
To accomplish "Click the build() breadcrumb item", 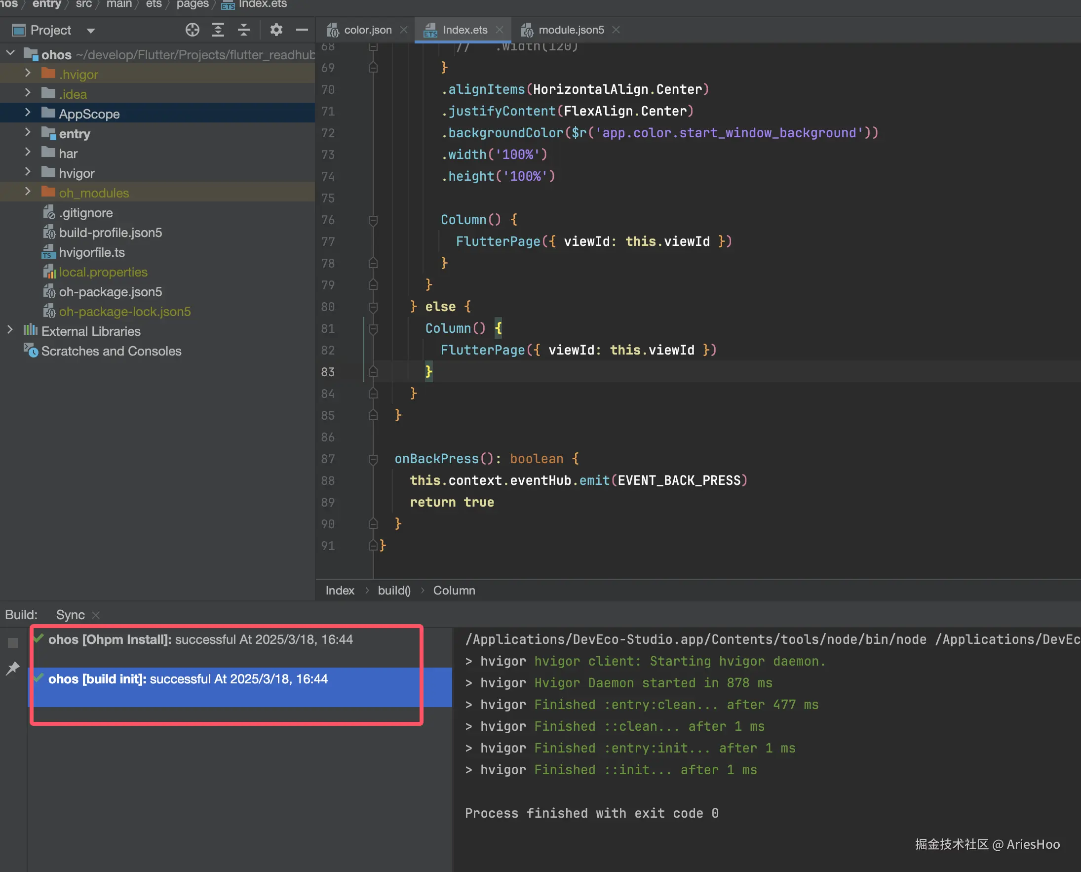I will (x=394, y=590).
